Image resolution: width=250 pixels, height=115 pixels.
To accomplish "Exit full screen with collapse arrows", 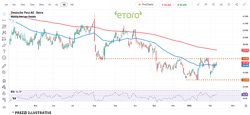I will pos(244,4).
